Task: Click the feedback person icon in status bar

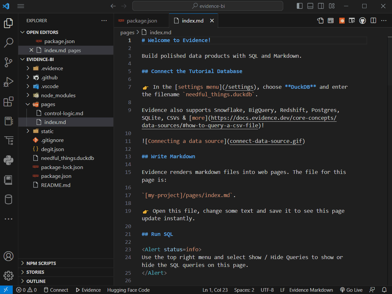Action: (x=372, y=290)
